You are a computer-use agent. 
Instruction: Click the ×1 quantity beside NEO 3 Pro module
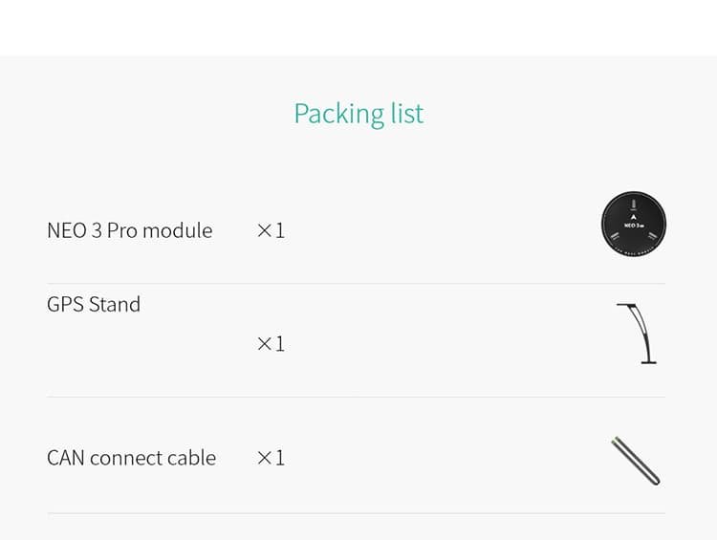coord(272,231)
